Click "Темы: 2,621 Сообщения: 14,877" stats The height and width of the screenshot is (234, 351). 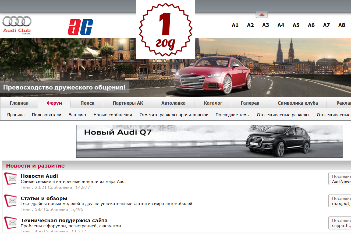tap(55, 187)
